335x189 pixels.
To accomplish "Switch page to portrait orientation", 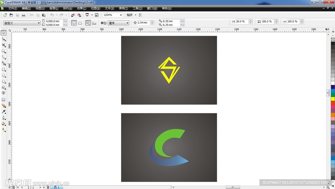I will [74, 23].
